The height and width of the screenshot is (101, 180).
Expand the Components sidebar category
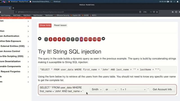pos(14,66)
